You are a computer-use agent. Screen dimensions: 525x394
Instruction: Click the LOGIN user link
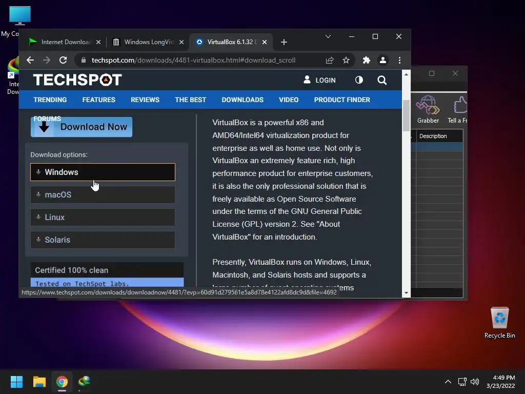(x=319, y=80)
